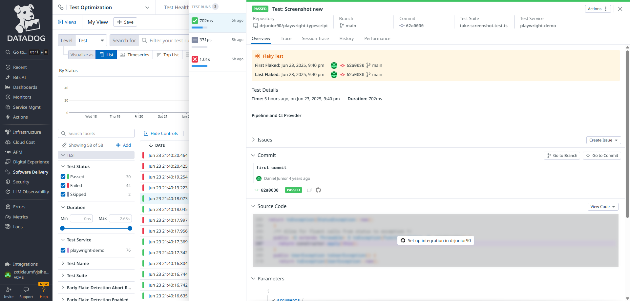Uncheck the Passed test status filter
This screenshot has height=301, width=630.
[63, 177]
